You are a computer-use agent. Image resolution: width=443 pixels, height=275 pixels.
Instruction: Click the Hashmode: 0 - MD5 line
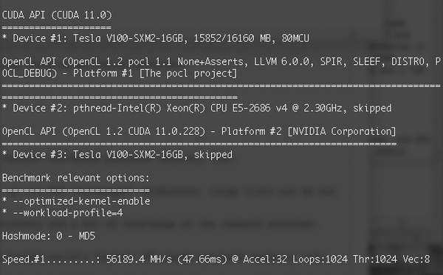click(49, 236)
